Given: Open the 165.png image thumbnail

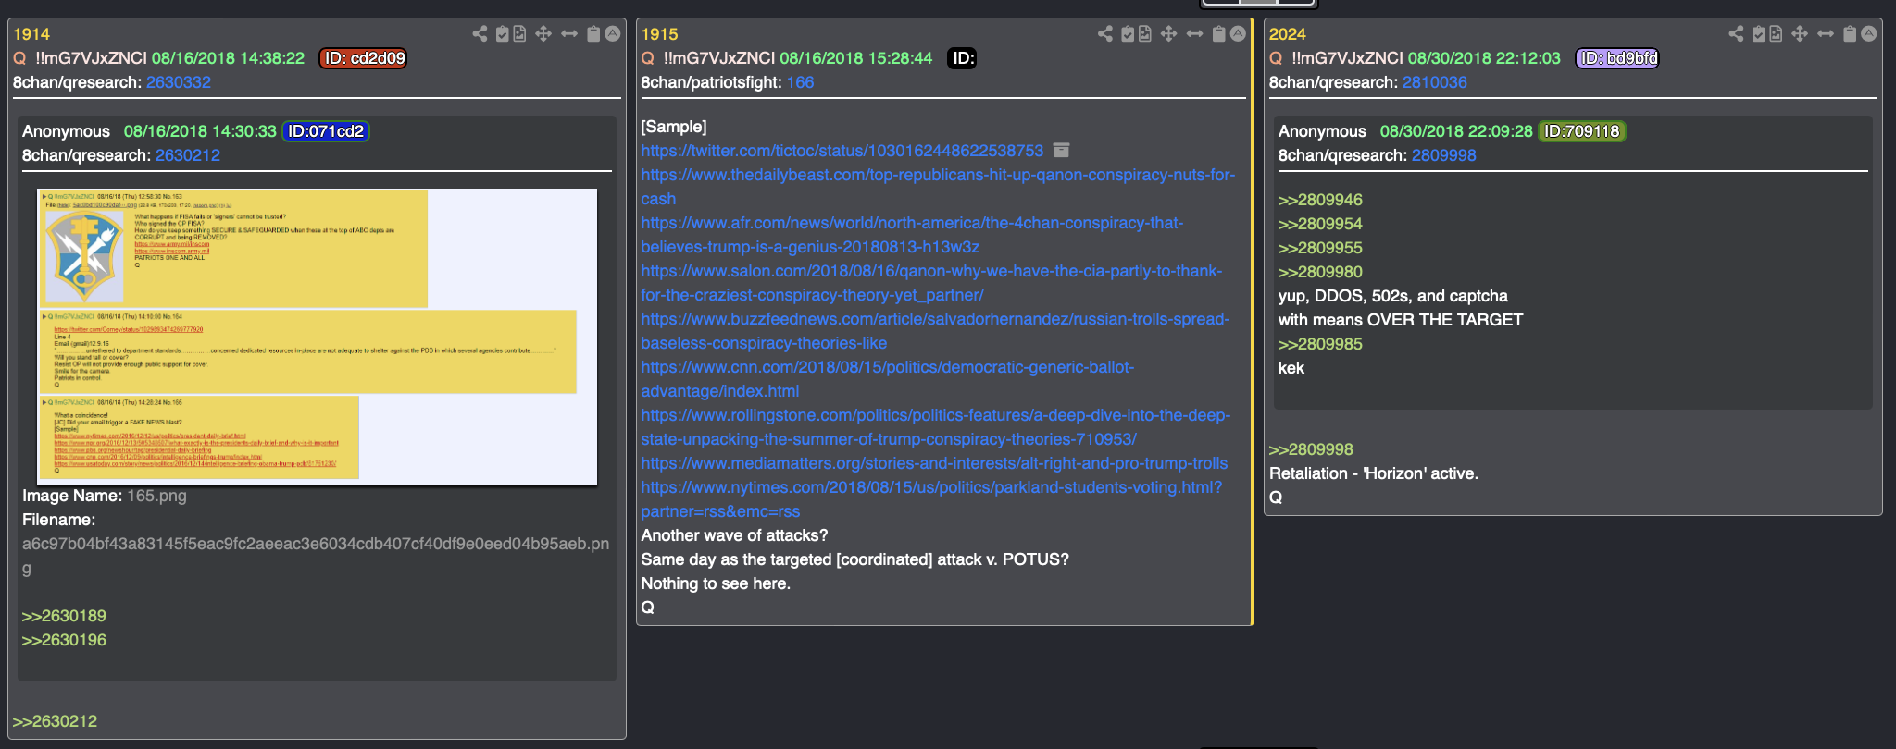Looking at the screenshot, I should 317,337.
